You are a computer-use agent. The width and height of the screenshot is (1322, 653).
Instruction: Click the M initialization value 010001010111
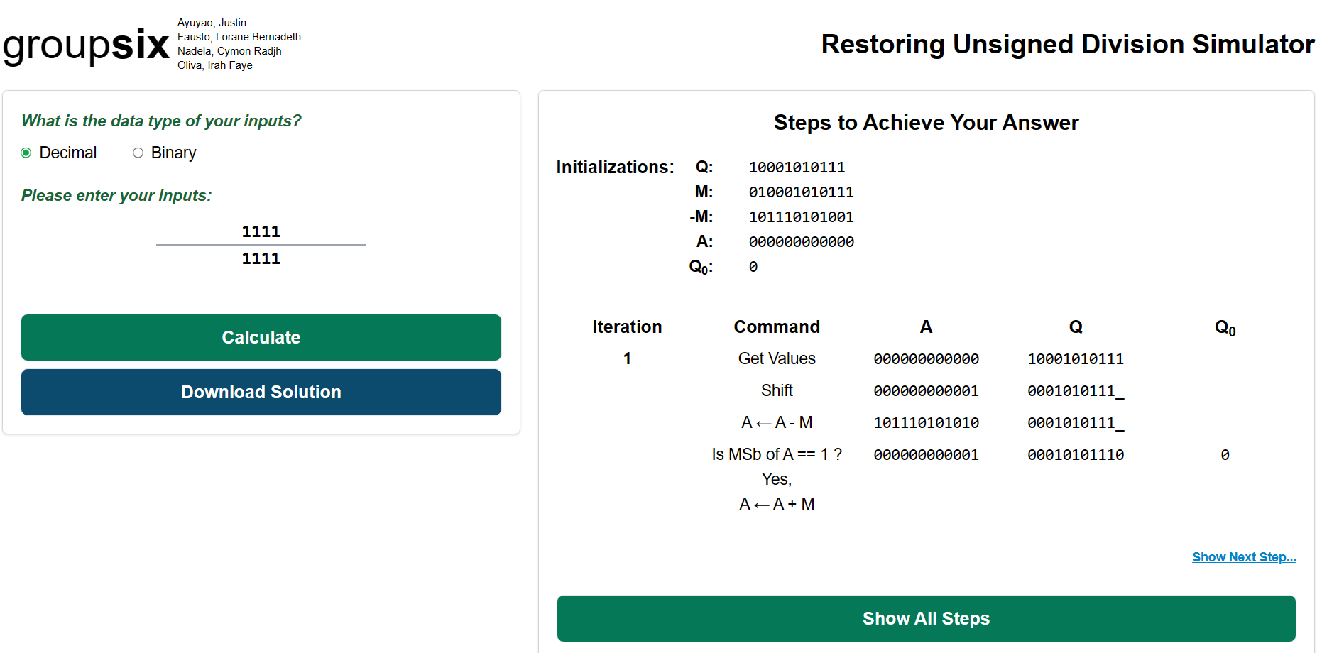801,192
